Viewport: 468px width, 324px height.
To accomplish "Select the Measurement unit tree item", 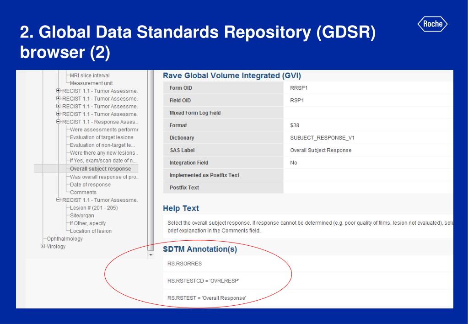I will (91, 83).
